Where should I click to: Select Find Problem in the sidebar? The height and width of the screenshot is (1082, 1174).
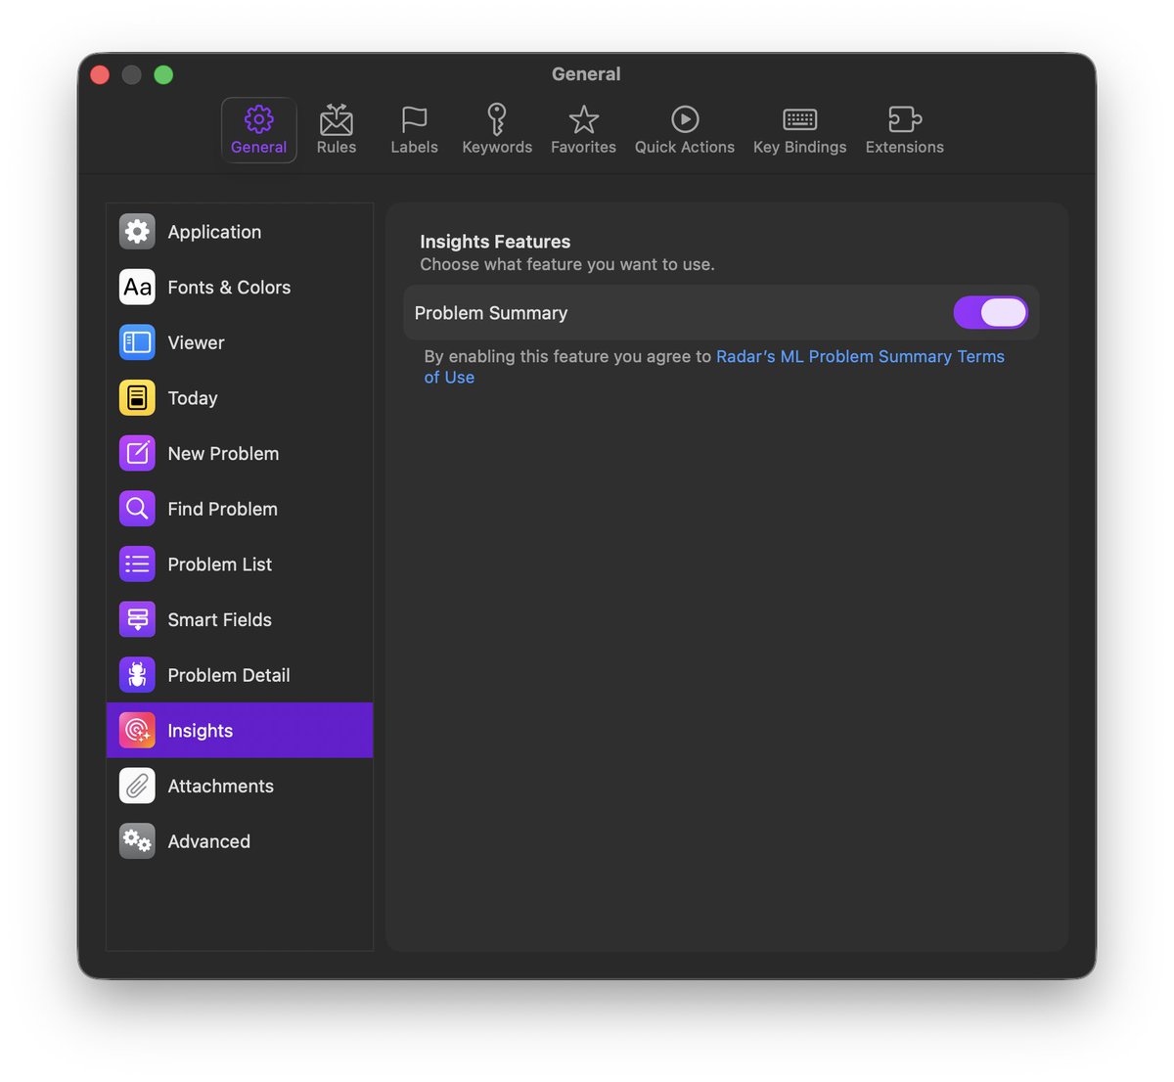point(240,509)
